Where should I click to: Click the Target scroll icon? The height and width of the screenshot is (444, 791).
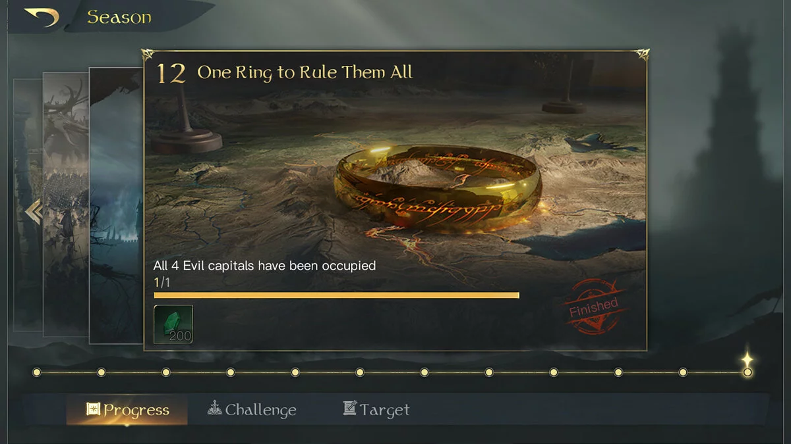click(x=350, y=408)
